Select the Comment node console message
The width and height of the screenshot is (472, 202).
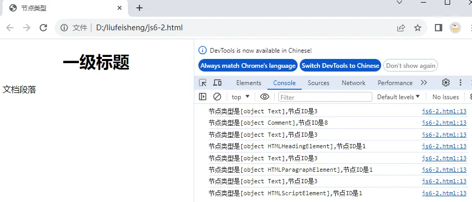pos(268,123)
